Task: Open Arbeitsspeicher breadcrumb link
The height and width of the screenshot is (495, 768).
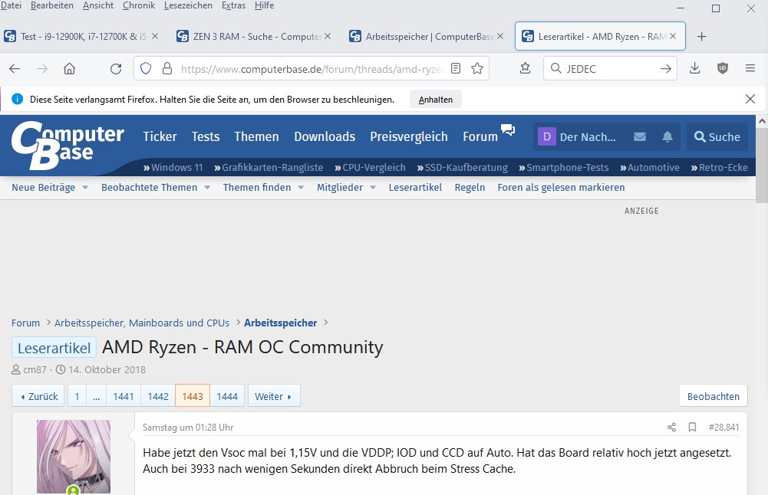Action: [x=280, y=323]
